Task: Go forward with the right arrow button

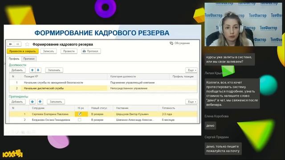Action: point(17,44)
